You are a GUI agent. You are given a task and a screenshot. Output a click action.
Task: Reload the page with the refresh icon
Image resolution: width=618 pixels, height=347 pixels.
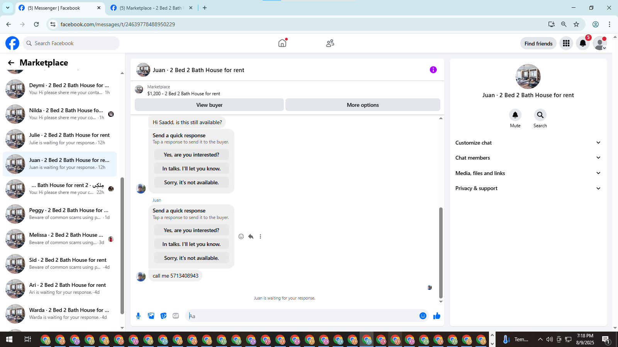pos(36,24)
